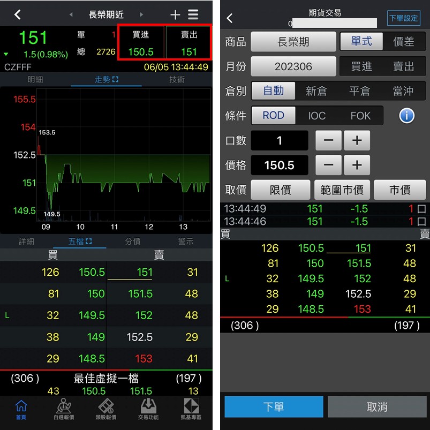Select the IOC order condition
The height and width of the screenshot is (430, 430).
tap(316, 116)
